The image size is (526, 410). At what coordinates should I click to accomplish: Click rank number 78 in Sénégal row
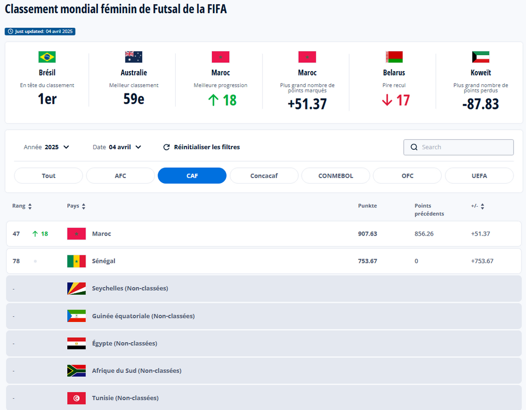[16, 261]
